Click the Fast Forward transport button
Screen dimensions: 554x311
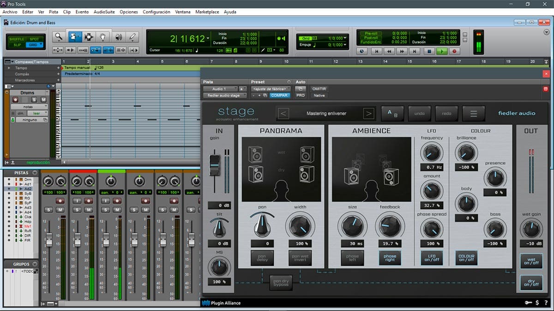click(402, 52)
